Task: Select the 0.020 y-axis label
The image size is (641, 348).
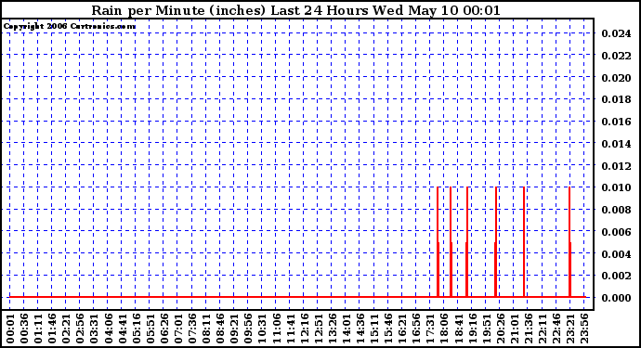Action: 616,78
